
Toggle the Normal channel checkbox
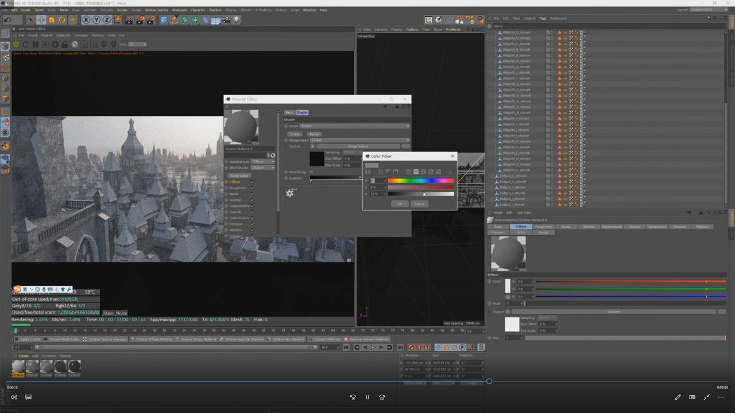tap(252, 200)
